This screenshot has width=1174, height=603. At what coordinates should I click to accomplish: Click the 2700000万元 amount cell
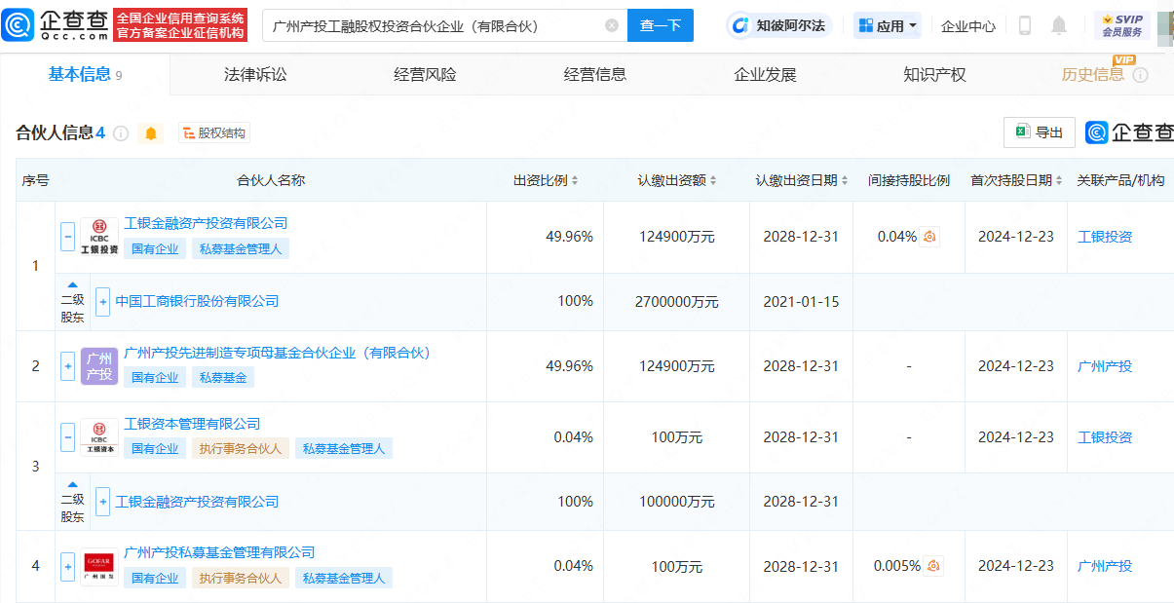pyautogui.click(x=677, y=302)
